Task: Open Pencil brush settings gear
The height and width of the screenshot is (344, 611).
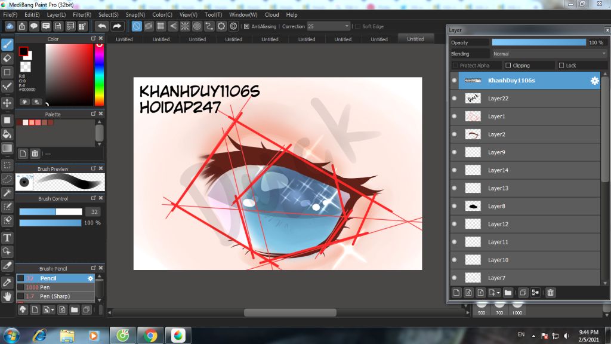Action: point(91,278)
